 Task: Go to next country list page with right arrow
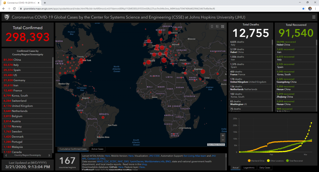point(49,155)
